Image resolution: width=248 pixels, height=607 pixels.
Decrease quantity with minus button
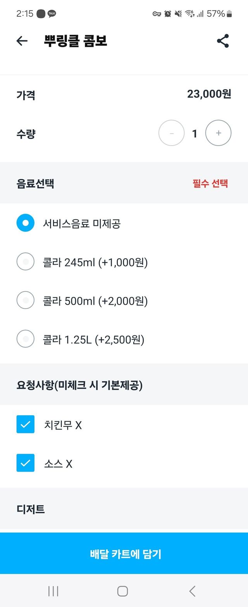click(171, 133)
